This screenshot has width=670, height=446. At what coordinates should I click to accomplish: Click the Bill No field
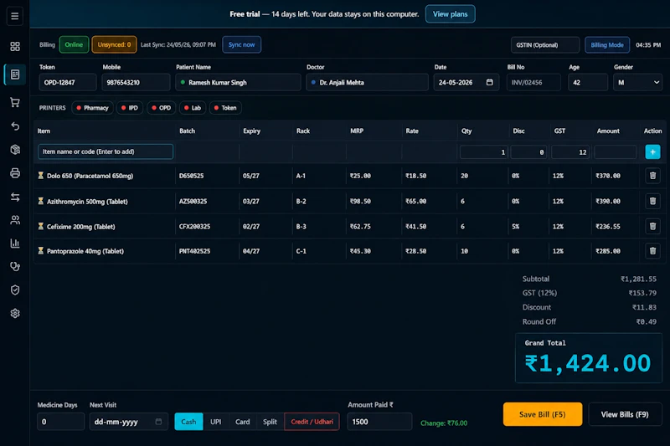tap(533, 82)
